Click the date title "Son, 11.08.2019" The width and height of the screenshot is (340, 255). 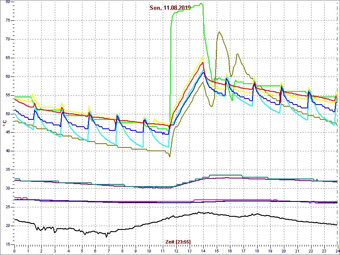point(170,8)
